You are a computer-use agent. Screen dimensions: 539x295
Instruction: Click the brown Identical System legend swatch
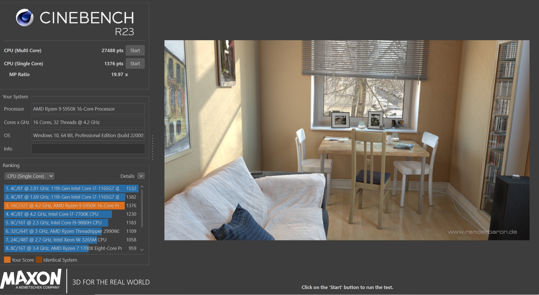click(x=39, y=260)
